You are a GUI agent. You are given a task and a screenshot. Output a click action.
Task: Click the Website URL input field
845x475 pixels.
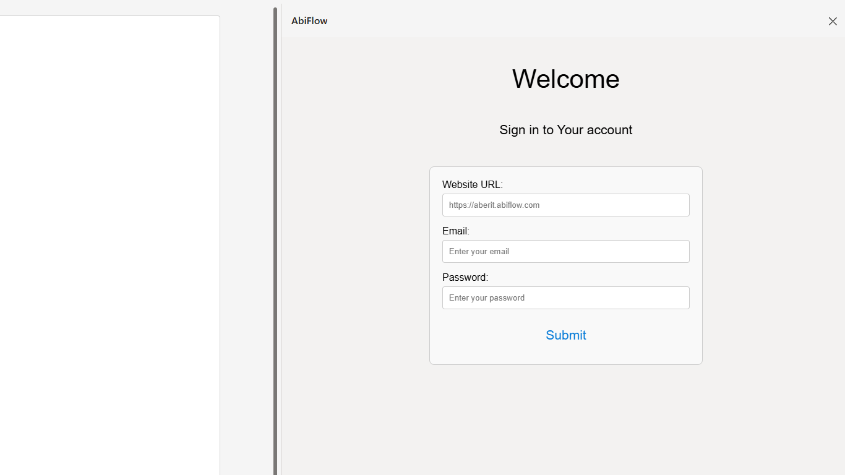click(565, 205)
